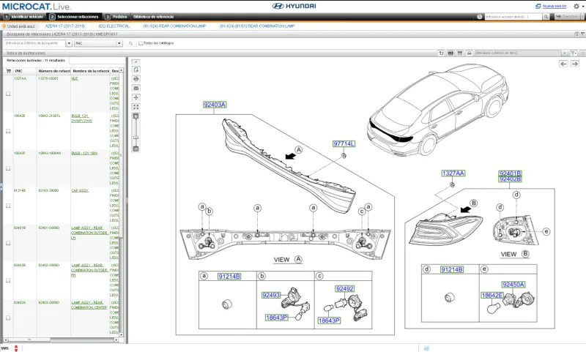The image size is (586, 352).
Task: Click the Nueva sesión link
Action: [x=554, y=6]
